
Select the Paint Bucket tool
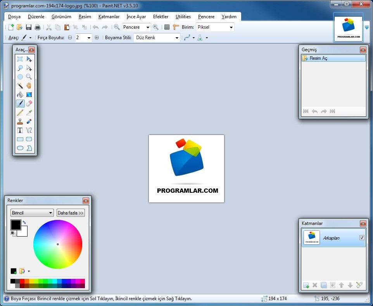click(20, 95)
